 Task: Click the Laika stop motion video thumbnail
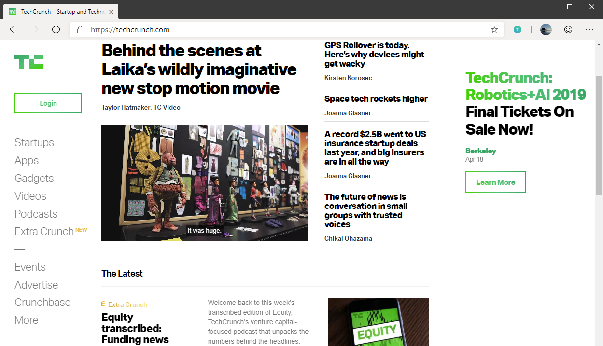[x=205, y=183]
